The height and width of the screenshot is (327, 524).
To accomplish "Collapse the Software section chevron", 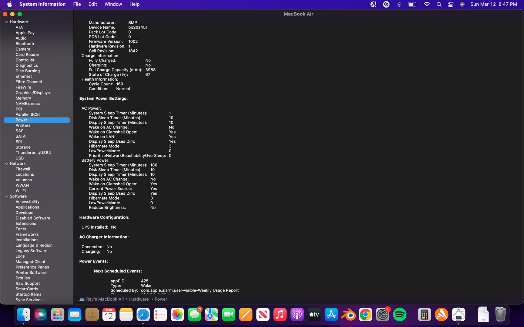I will pyautogui.click(x=6, y=196).
